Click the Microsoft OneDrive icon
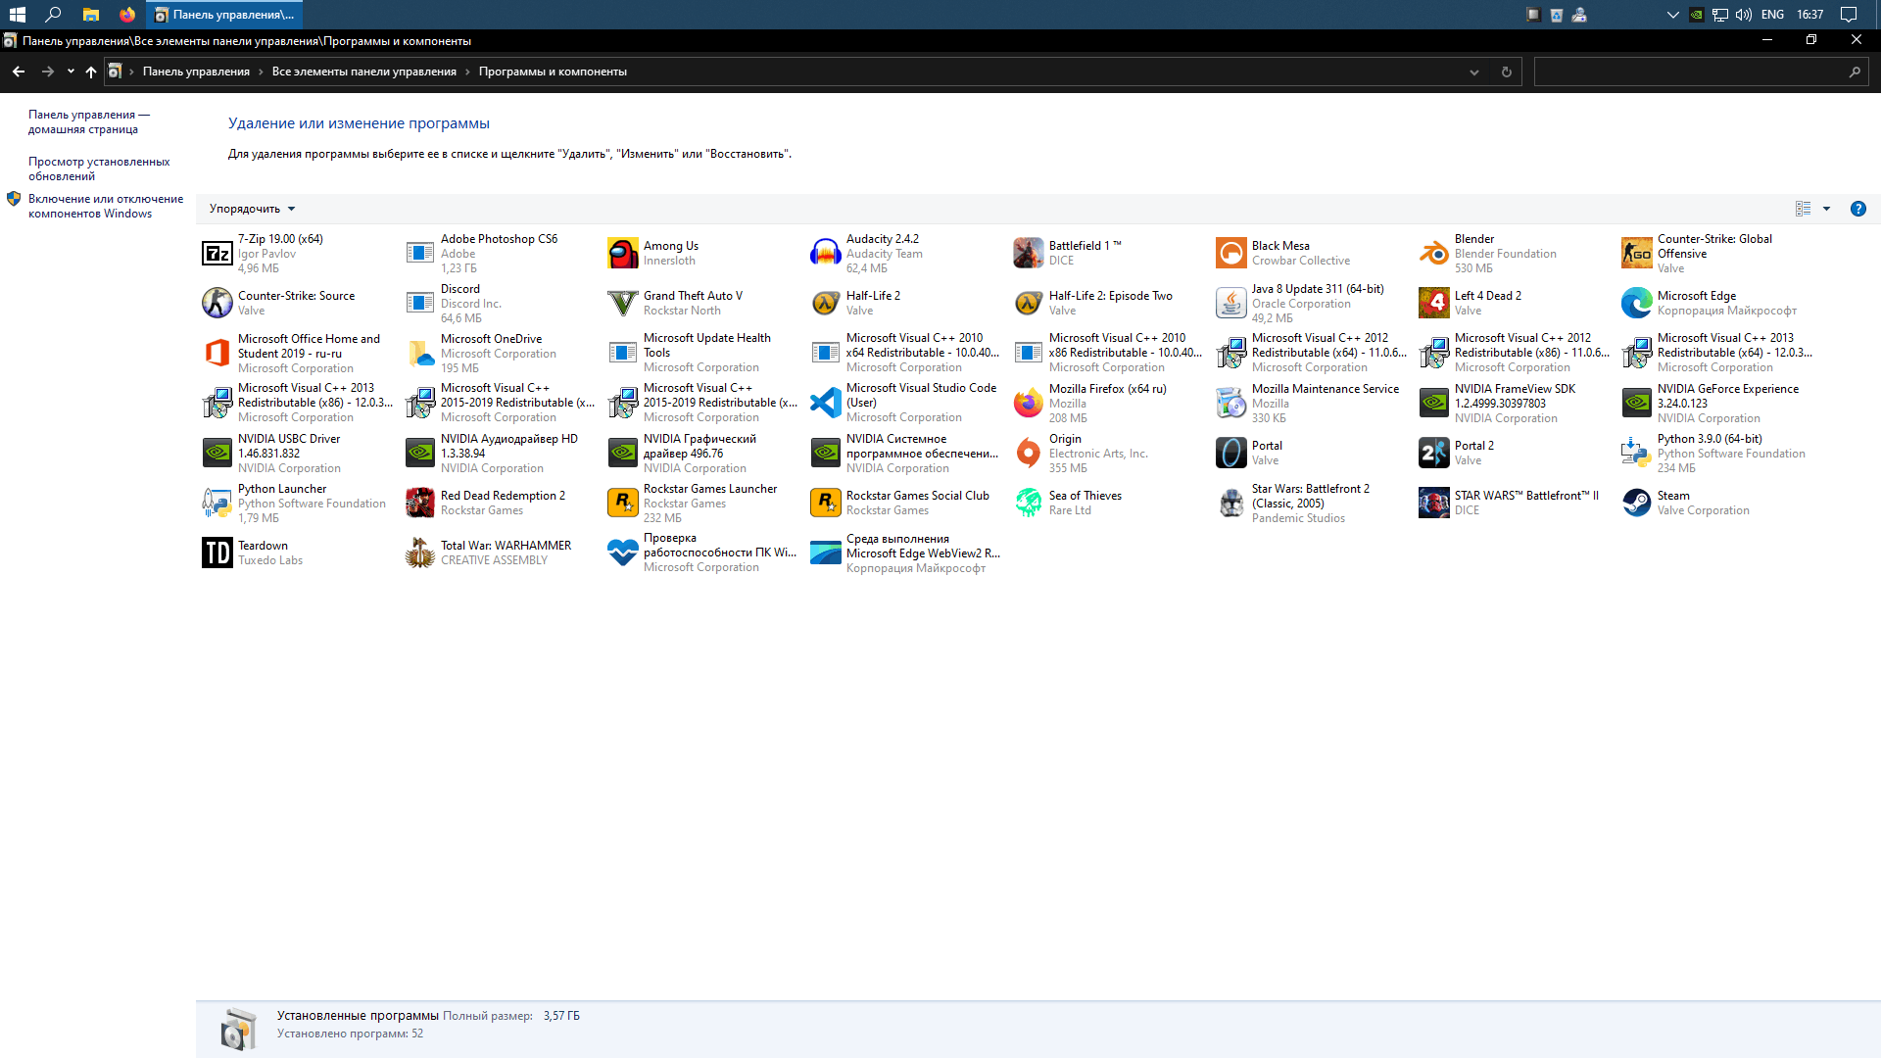Image resolution: width=1881 pixels, height=1058 pixels. tap(420, 354)
